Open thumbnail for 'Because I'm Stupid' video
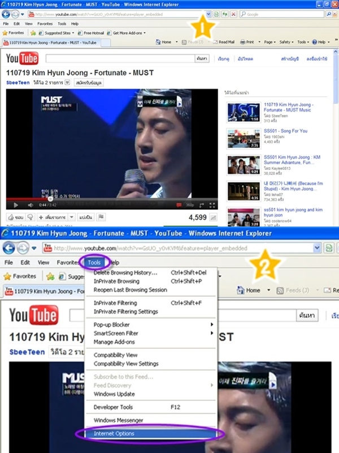The height and width of the screenshot is (453, 339). click(244, 191)
